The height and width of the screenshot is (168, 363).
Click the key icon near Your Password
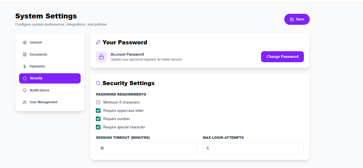pyautogui.click(x=98, y=42)
